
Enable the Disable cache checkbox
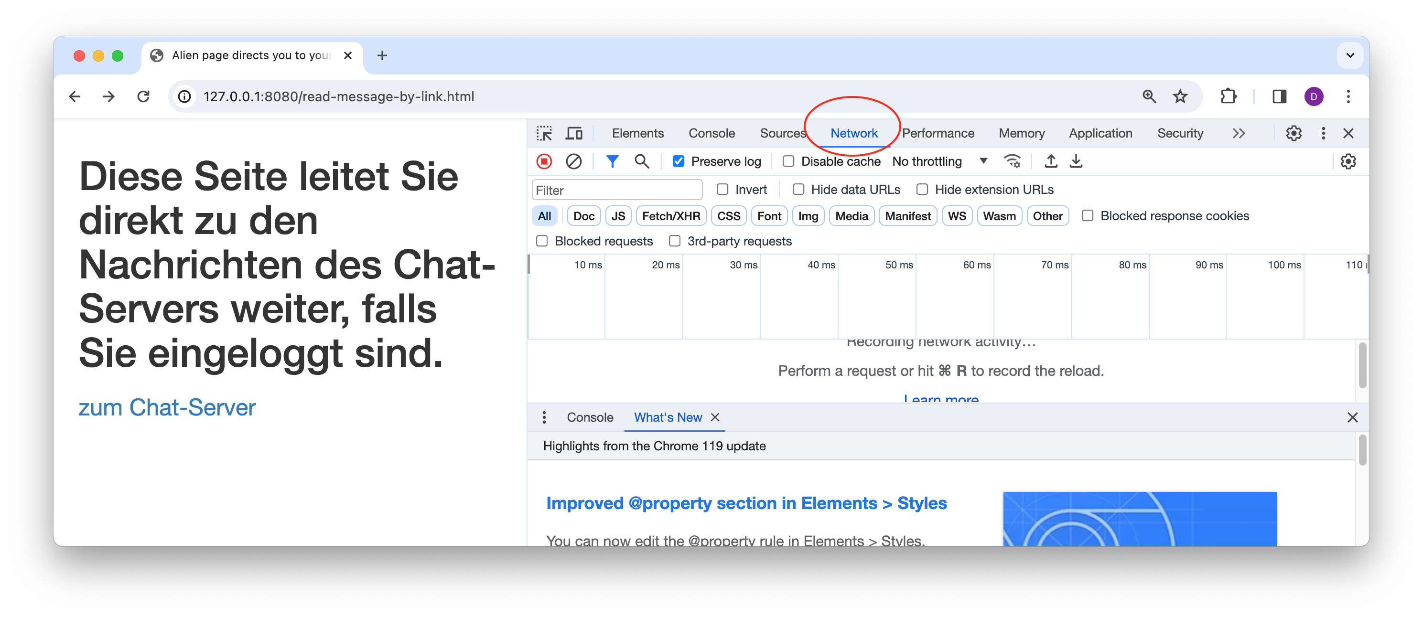(x=788, y=162)
